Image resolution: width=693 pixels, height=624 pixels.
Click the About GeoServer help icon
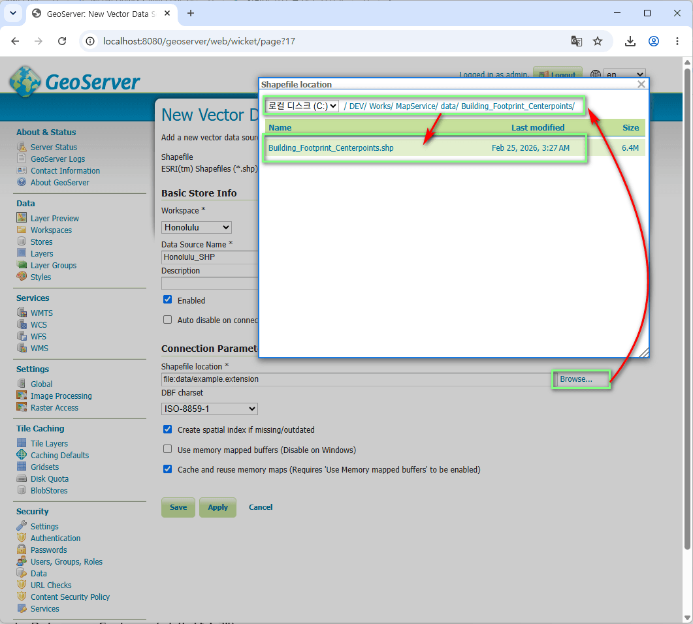[21, 182]
